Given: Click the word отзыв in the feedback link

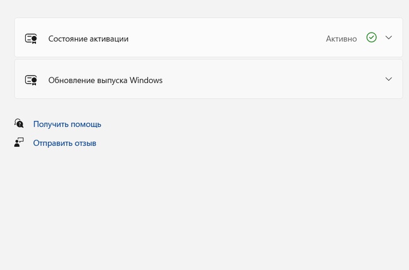Looking at the screenshot, I should tap(86, 143).
